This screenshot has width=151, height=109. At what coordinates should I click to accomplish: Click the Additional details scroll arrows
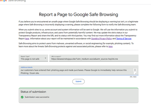[x=135, y=70]
